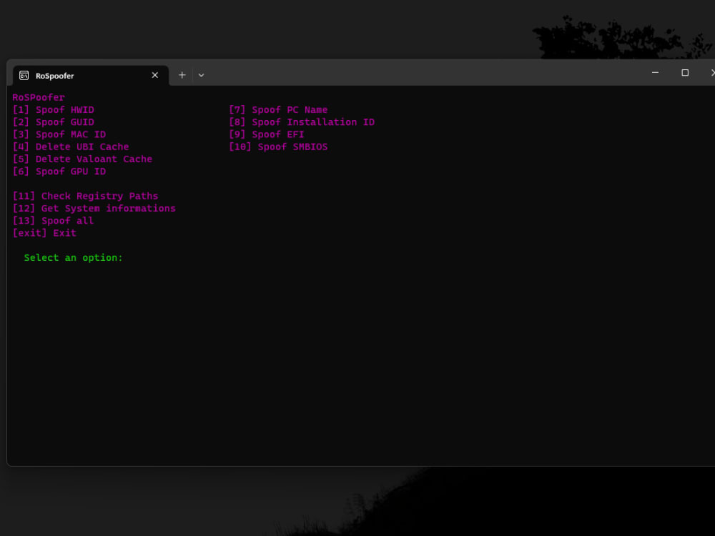Click the '[8] Spoof Installation ID' line
This screenshot has height=536, width=715.
[x=302, y=122]
